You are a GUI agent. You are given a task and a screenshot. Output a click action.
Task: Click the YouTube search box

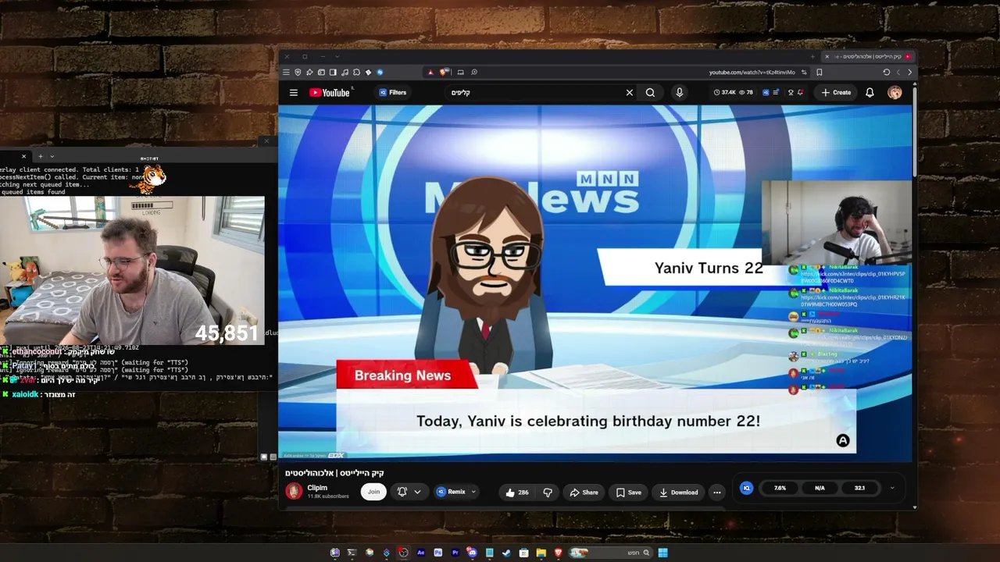(x=539, y=93)
